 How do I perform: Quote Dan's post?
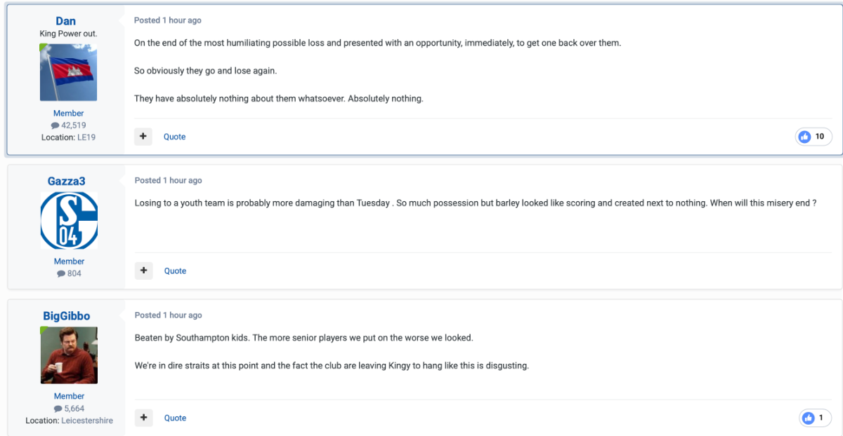tap(175, 137)
